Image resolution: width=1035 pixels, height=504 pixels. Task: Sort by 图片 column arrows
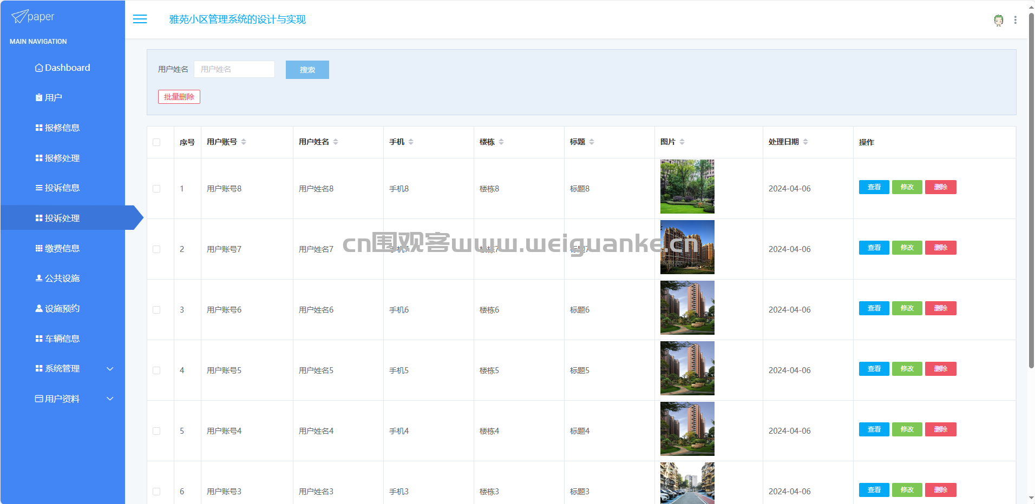click(x=682, y=142)
